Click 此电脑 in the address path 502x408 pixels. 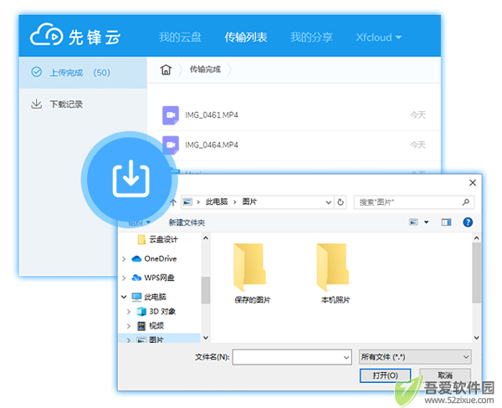click(x=217, y=201)
